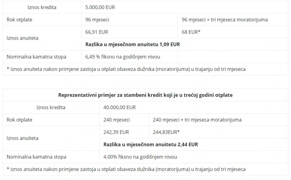The width and height of the screenshot is (291, 180).
Task: Click '240 mjeseci + tri mjeseca moratorijuma' cell
Action: 197,120
